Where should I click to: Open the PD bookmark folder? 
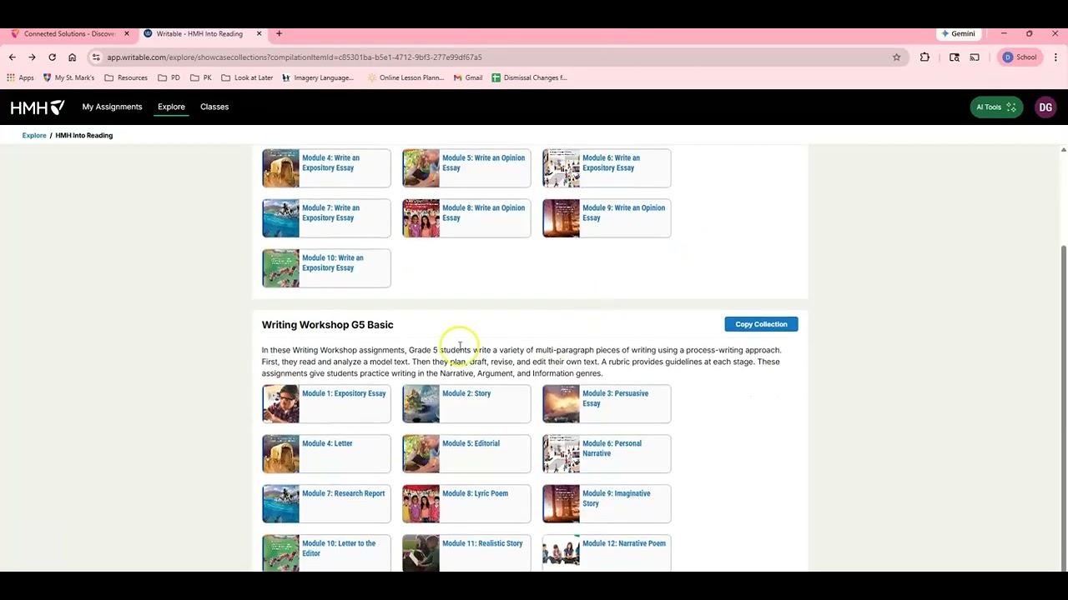(x=169, y=77)
